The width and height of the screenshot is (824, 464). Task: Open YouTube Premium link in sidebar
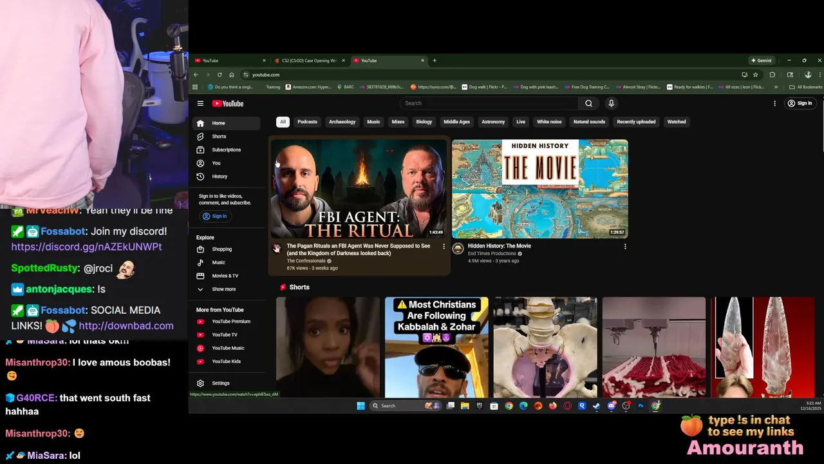tap(226, 322)
